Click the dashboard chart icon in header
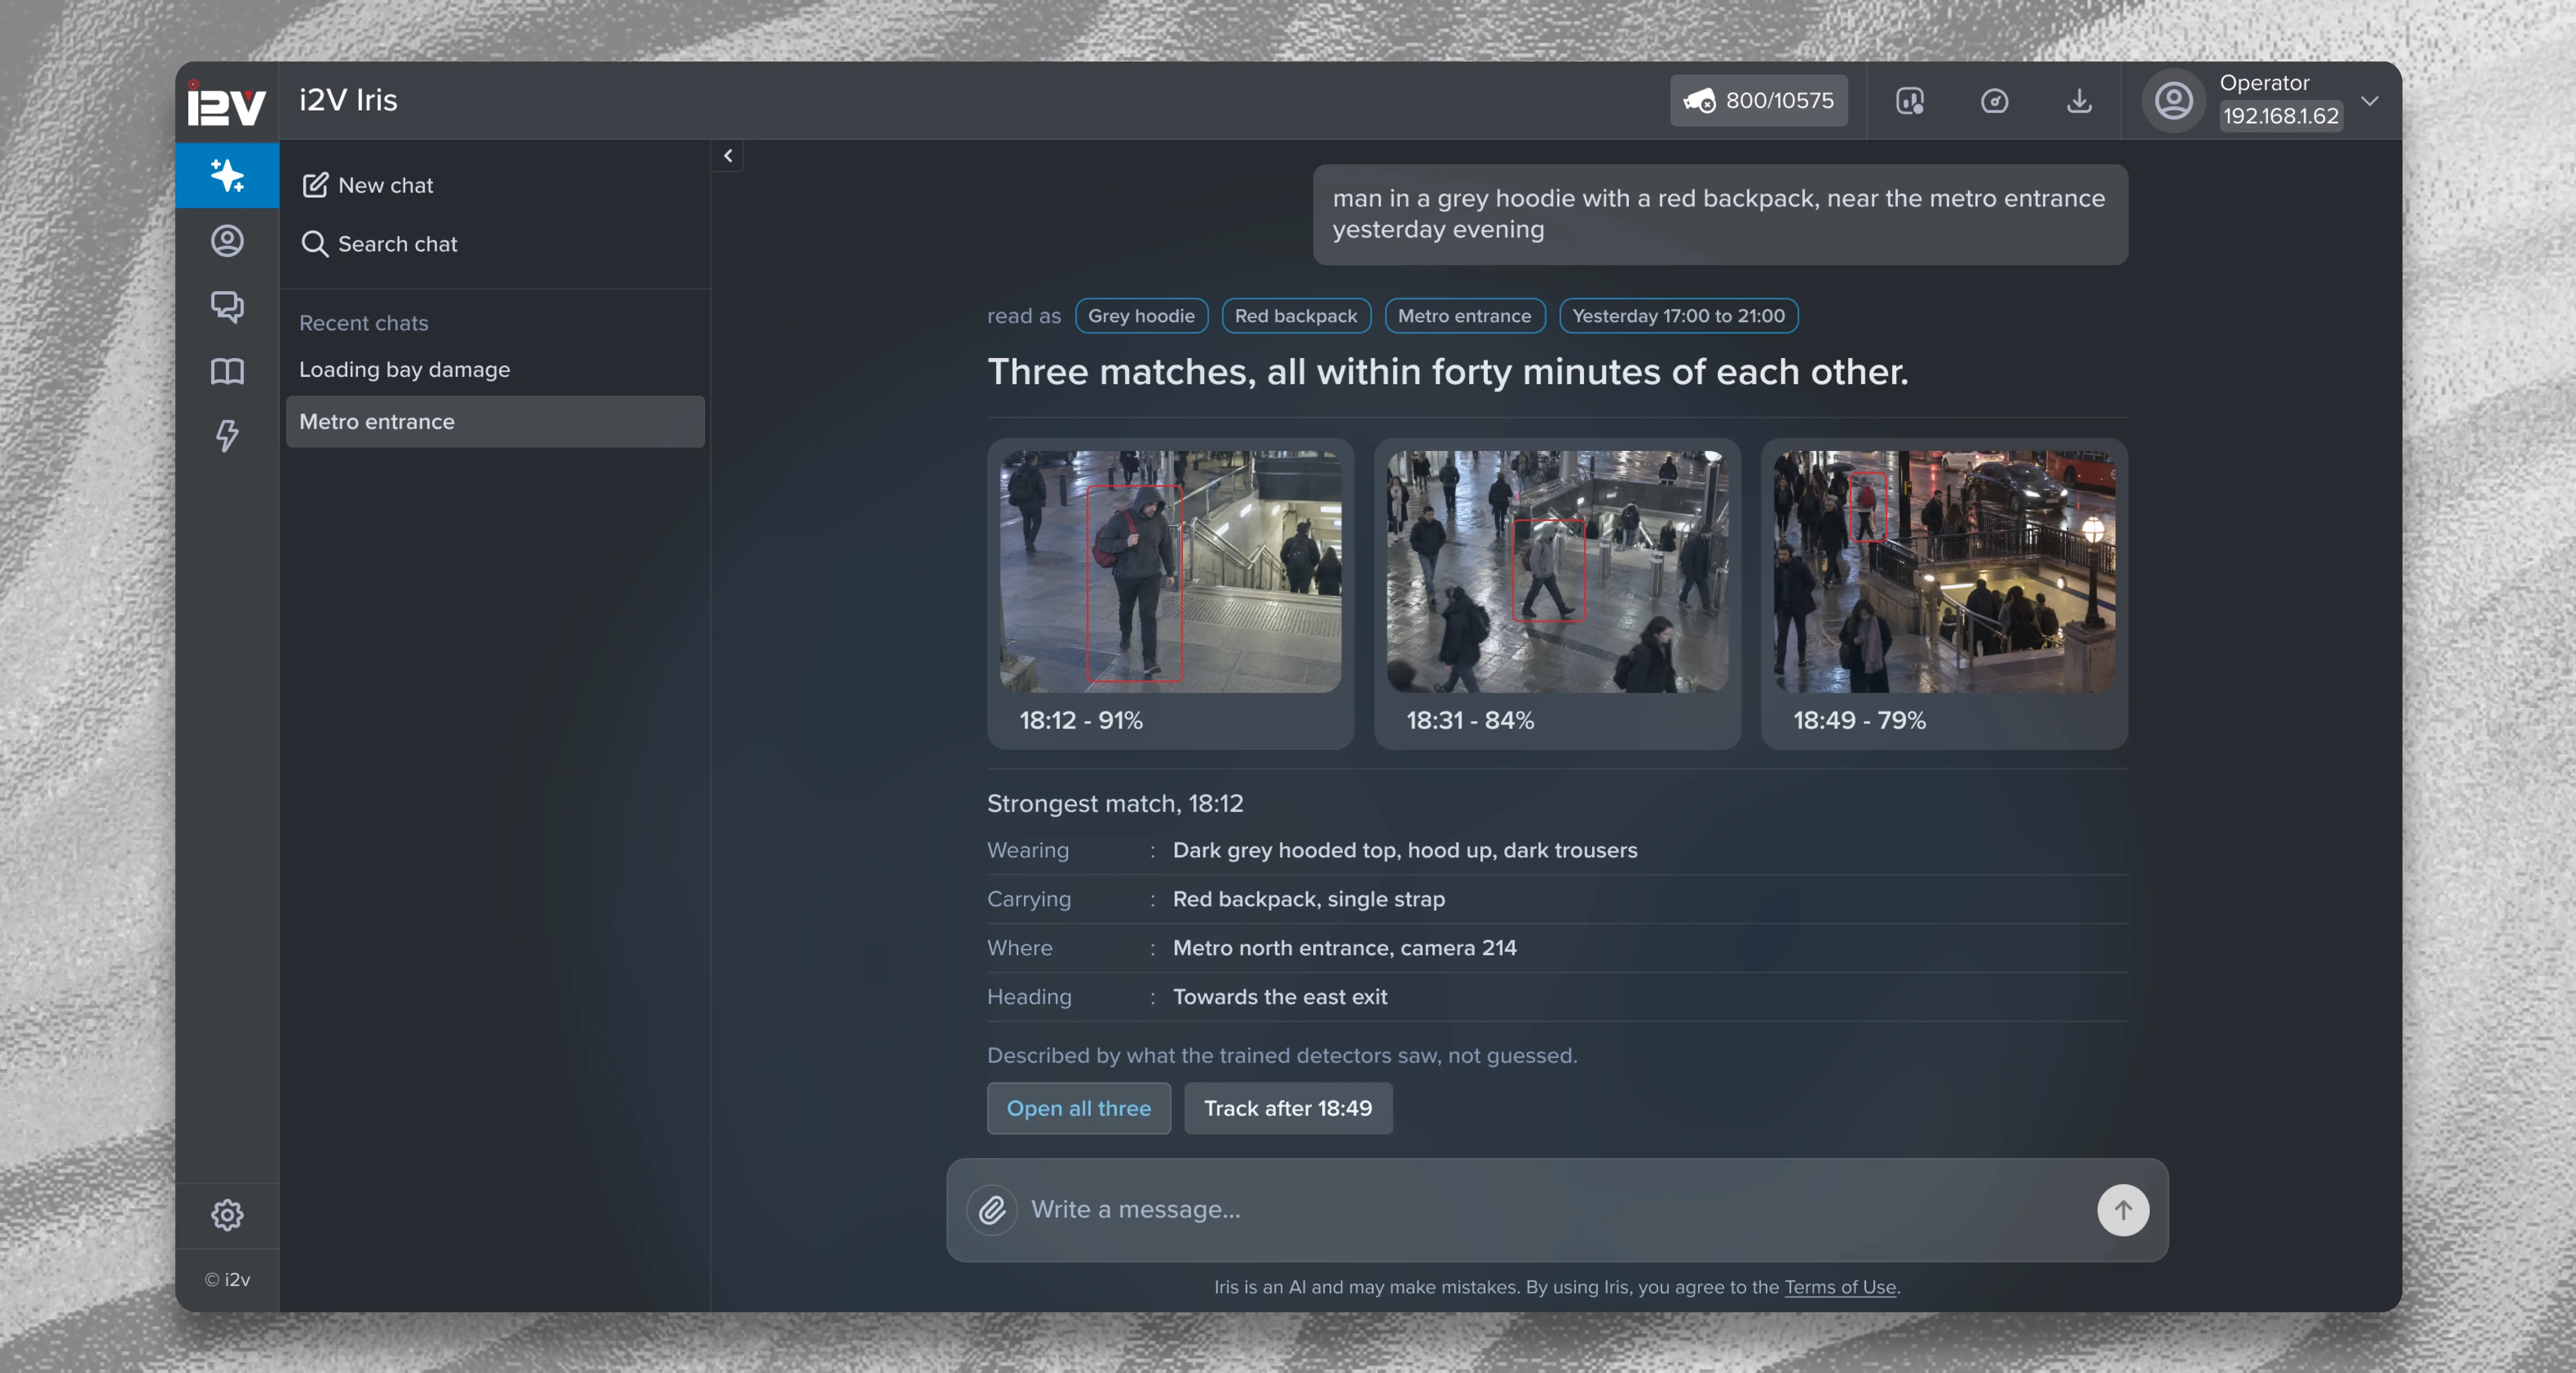 tap(1910, 101)
